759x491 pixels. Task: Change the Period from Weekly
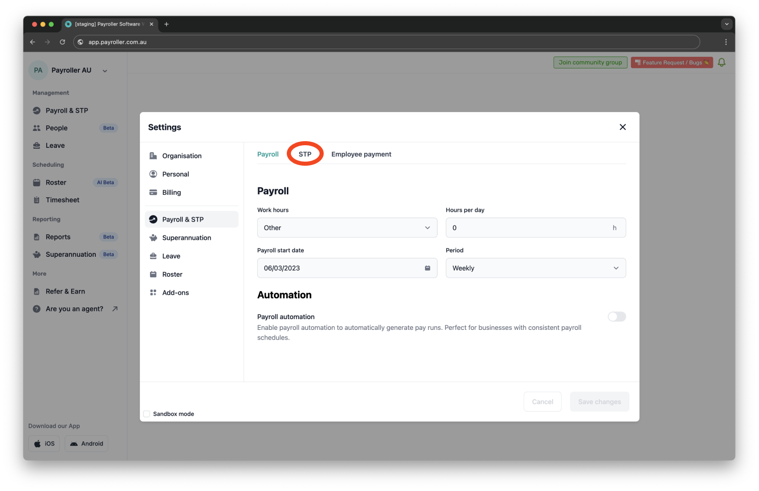(x=535, y=267)
